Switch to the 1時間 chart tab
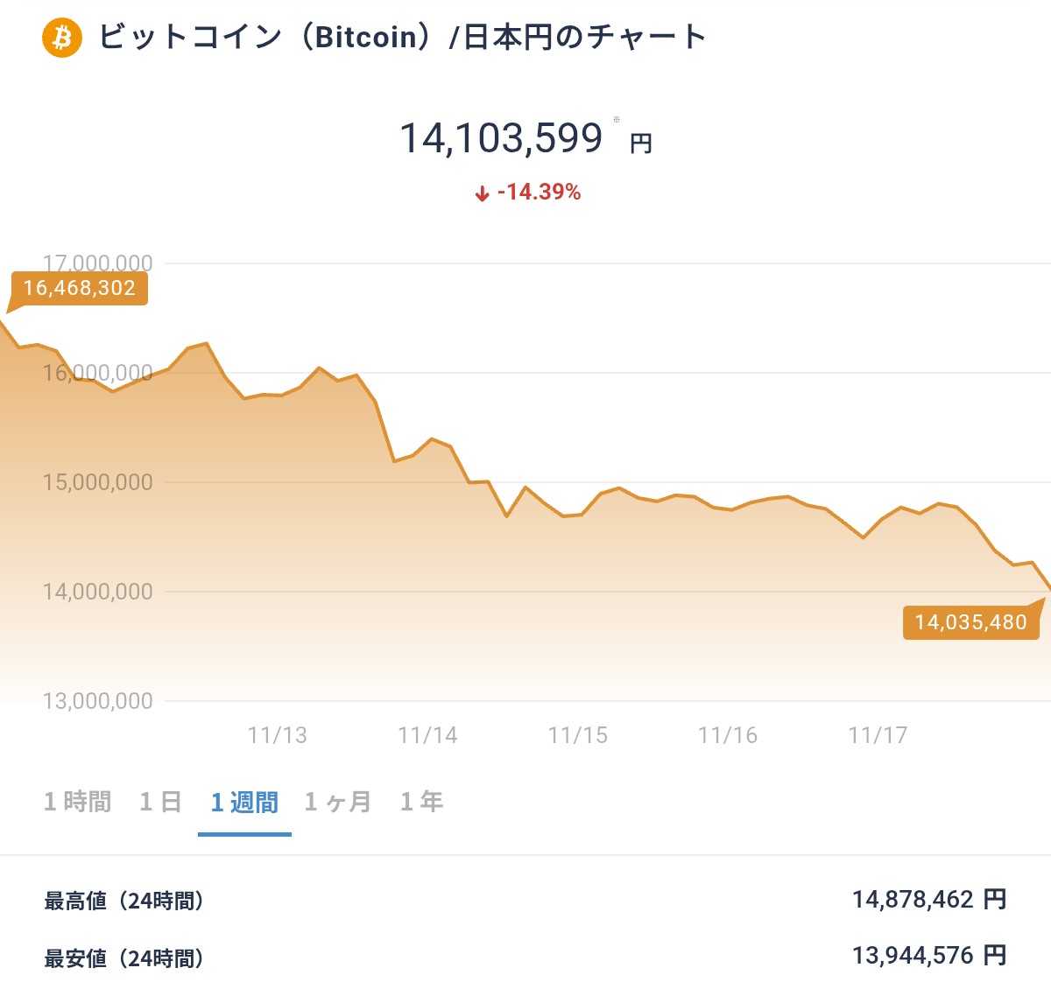Screen dimensions: 1051x982 click(78, 802)
